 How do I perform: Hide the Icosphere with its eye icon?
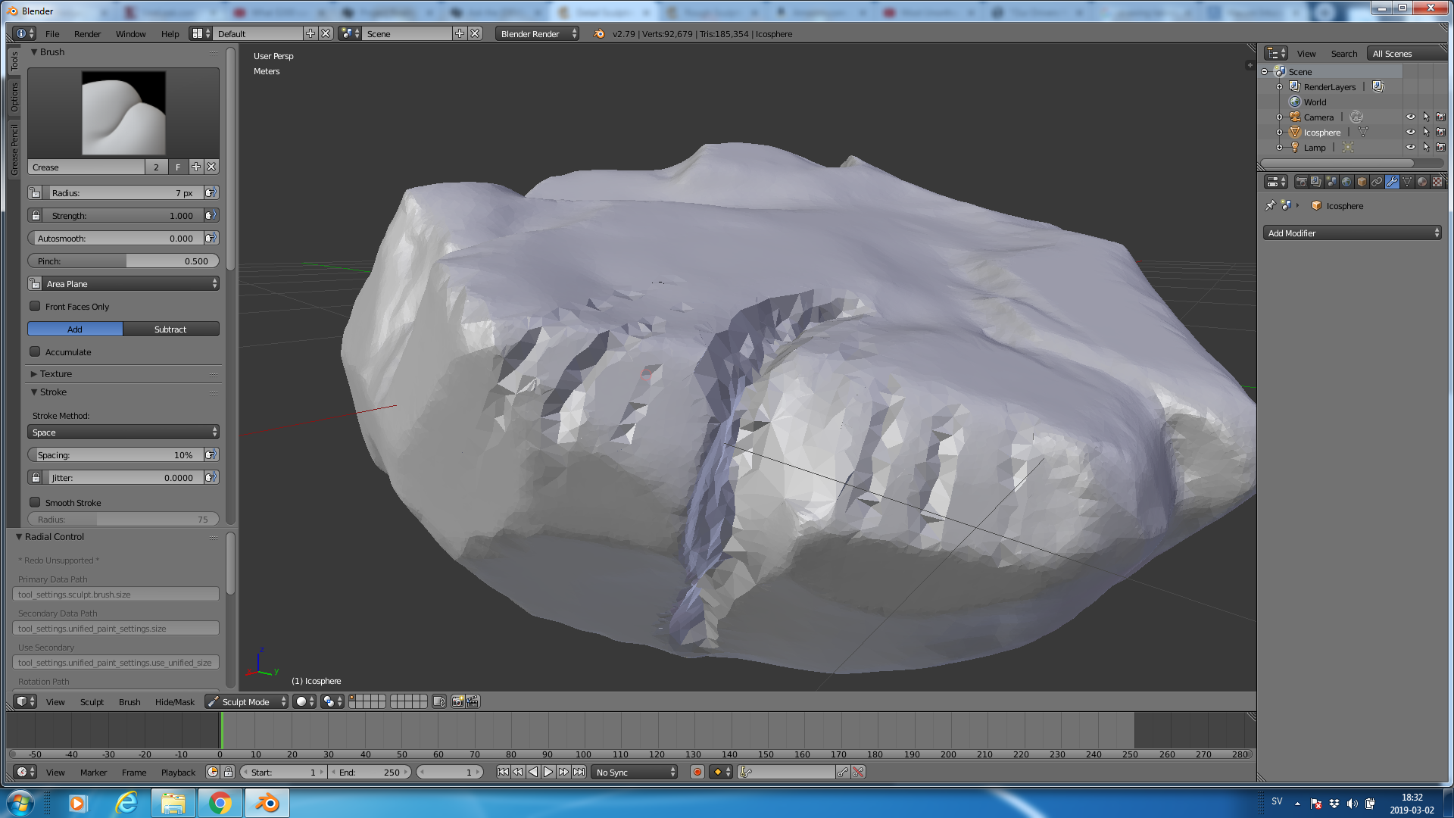[x=1410, y=133]
